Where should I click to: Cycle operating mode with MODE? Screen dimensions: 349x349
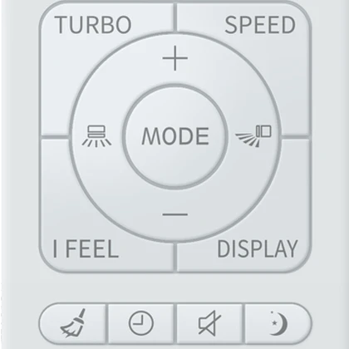click(x=175, y=136)
